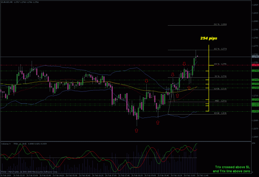The width and height of the screenshot is (259, 177).
Task: Click the yellow "254 pips" label
Action: [208, 38]
